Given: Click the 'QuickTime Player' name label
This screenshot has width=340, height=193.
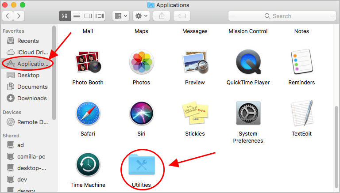Looking at the screenshot, I should tap(248, 83).
